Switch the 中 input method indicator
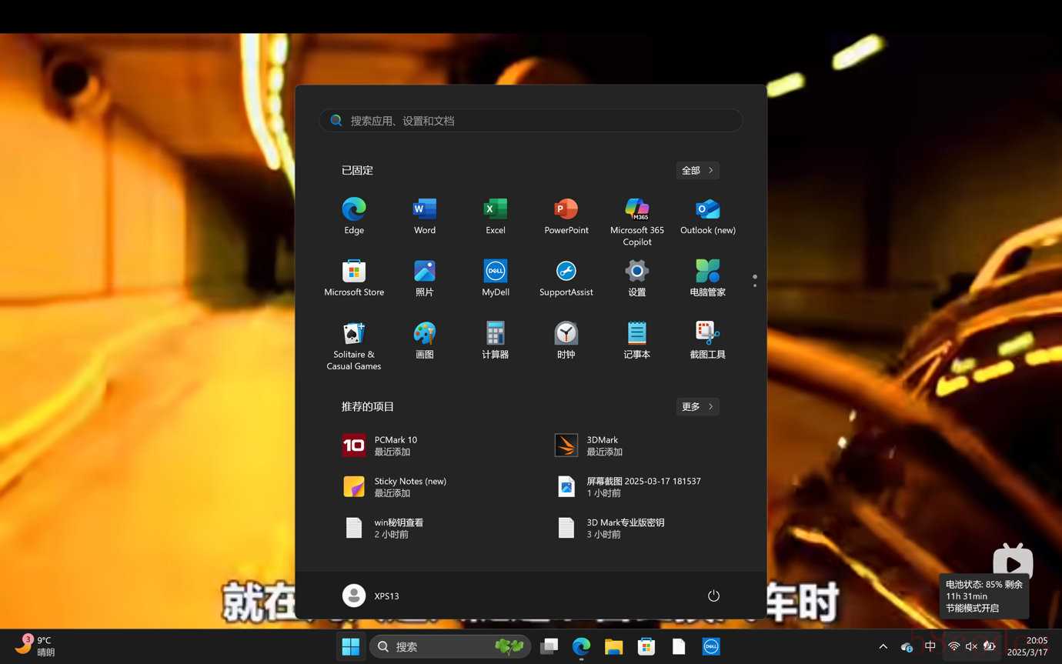 [x=930, y=646]
